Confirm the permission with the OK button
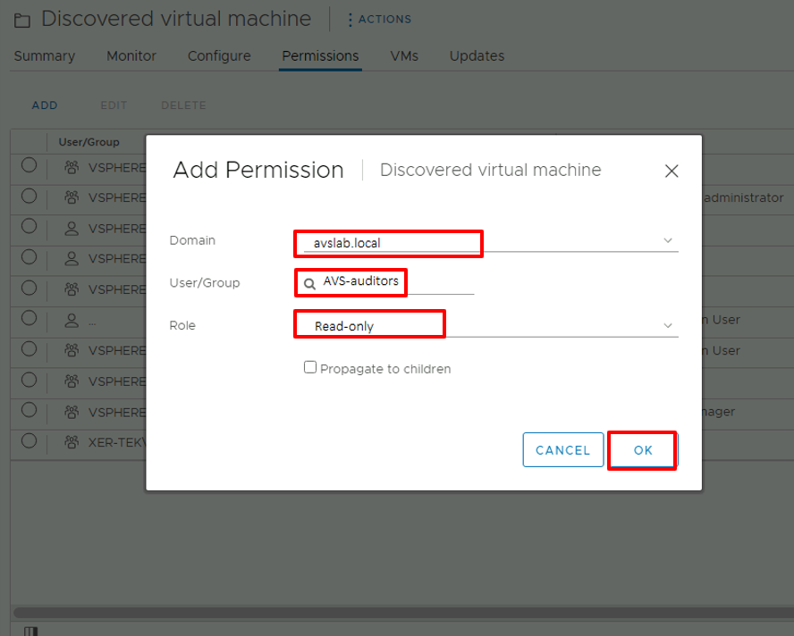The width and height of the screenshot is (794, 636). 642,449
